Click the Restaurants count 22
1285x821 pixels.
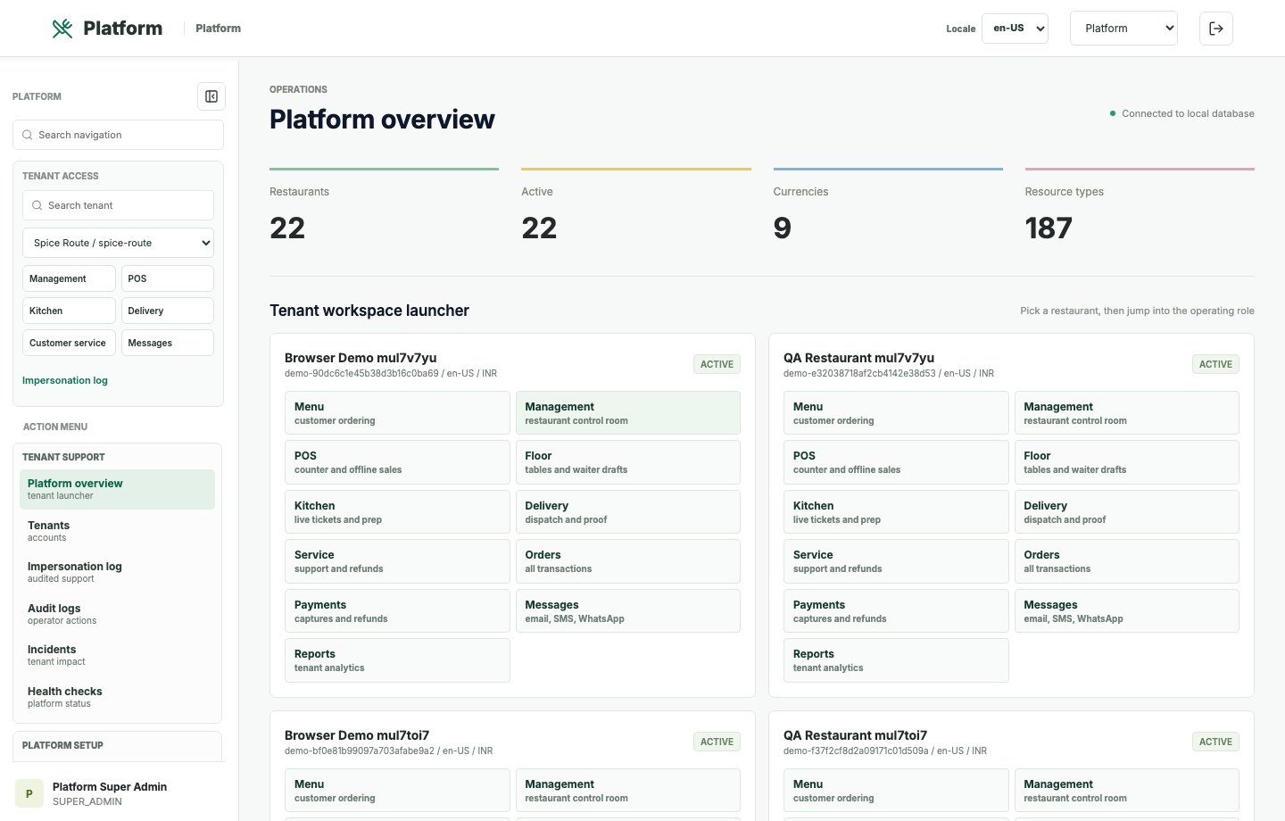[x=287, y=228]
